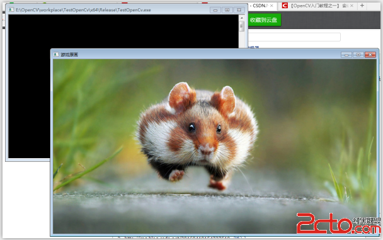Close the CSDN browser tab
The height and width of the screenshot is (240, 383).
(x=272, y=6)
